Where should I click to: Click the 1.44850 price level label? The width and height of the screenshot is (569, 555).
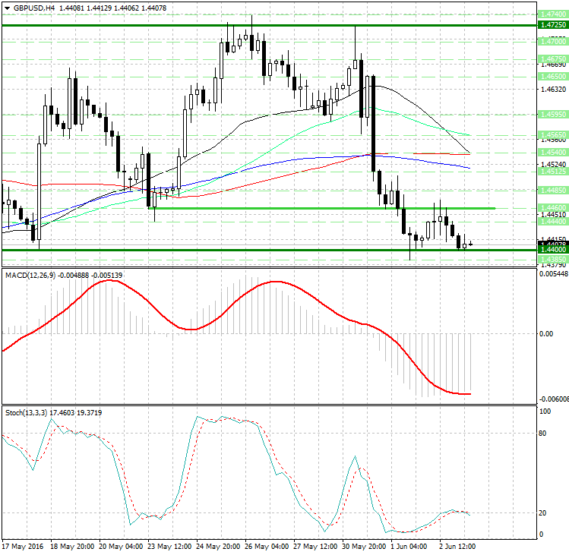553,190
